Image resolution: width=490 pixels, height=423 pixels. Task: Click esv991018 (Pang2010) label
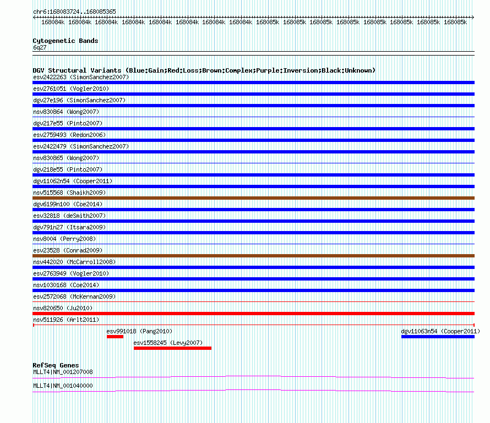(x=139, y=331)
